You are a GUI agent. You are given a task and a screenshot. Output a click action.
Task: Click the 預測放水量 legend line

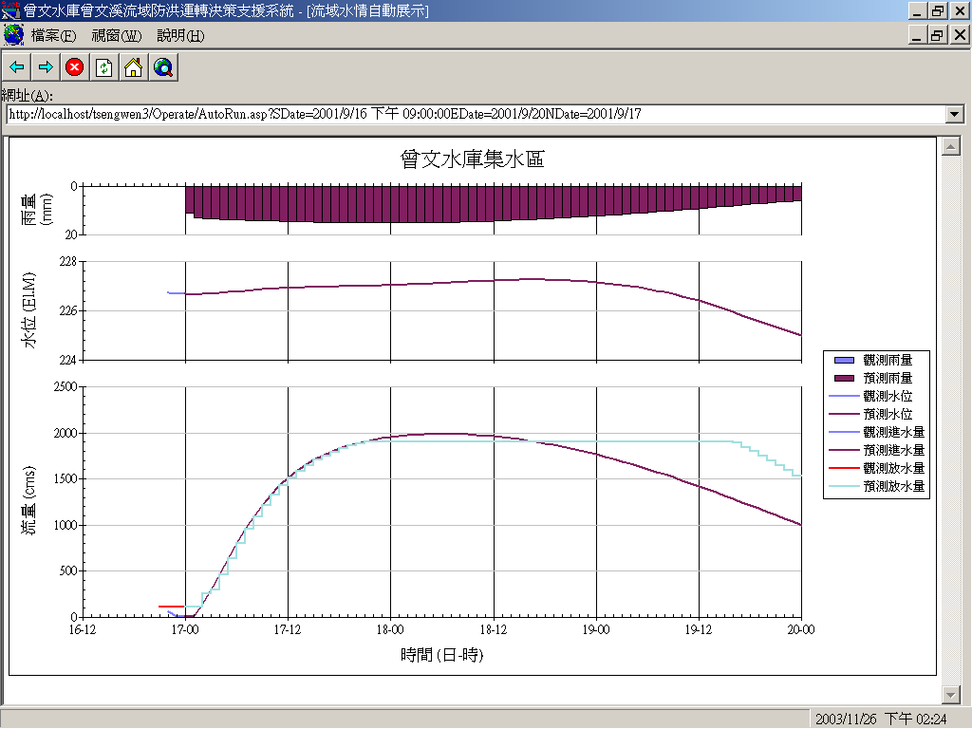click(844, 487)
